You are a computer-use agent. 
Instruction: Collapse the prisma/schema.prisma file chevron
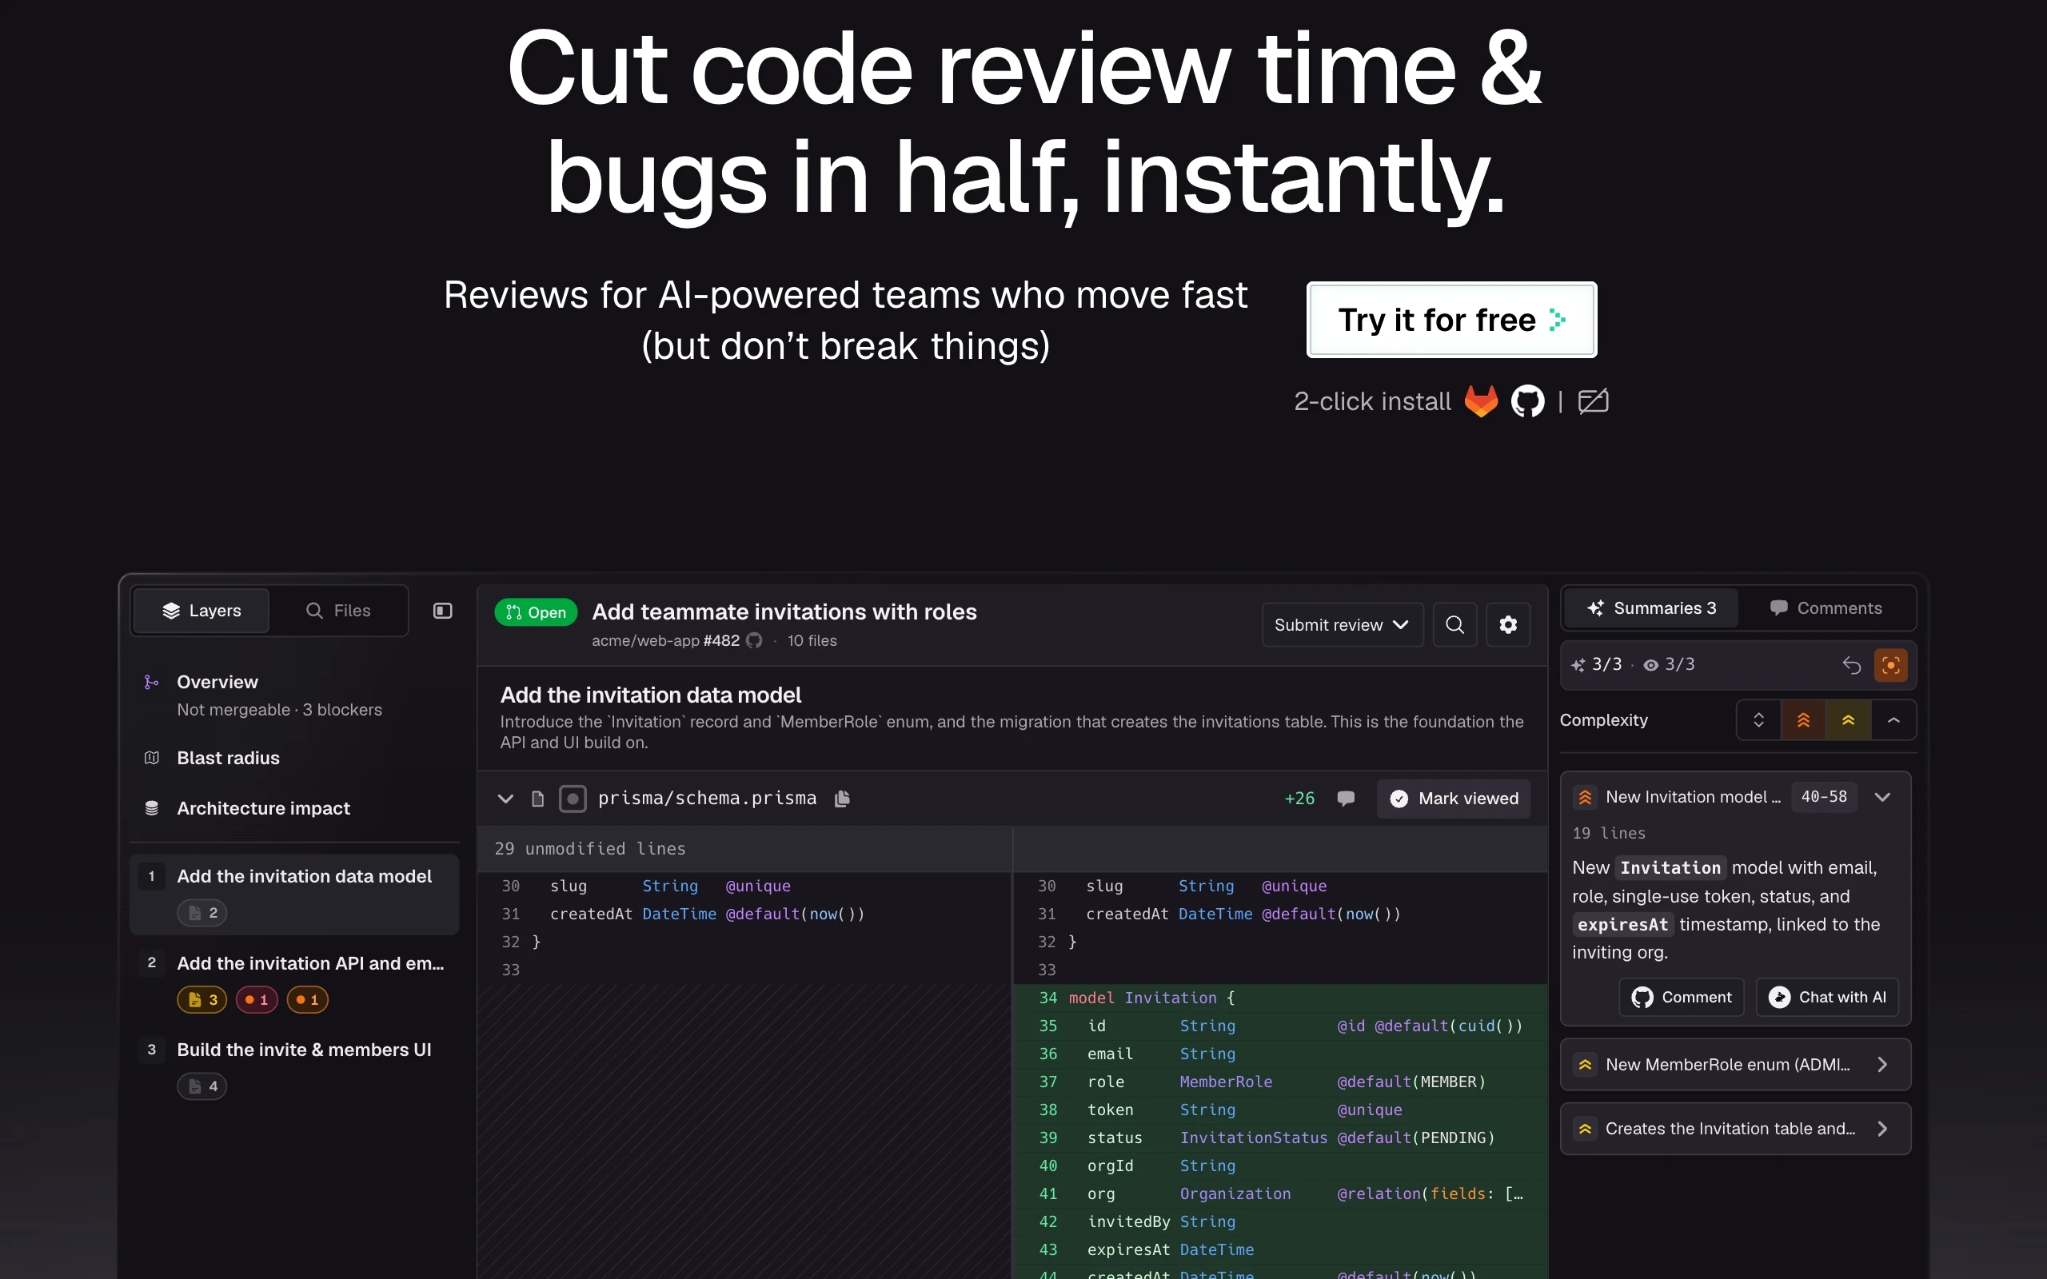click(x=506, y=799)
